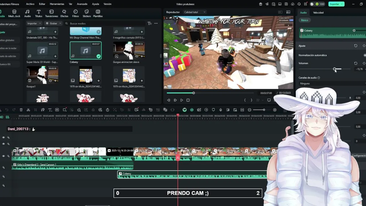Open the Transiciones panel
Screen dimensions: 366x206
tap(51, 13)
